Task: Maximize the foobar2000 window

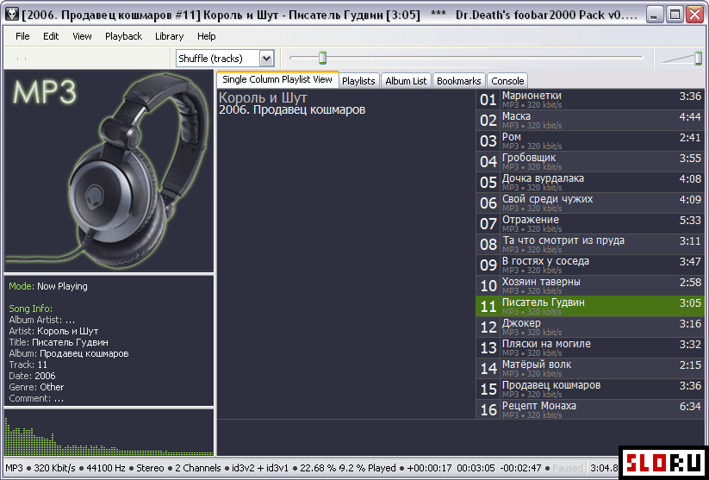Action: [x=675, y=15]
